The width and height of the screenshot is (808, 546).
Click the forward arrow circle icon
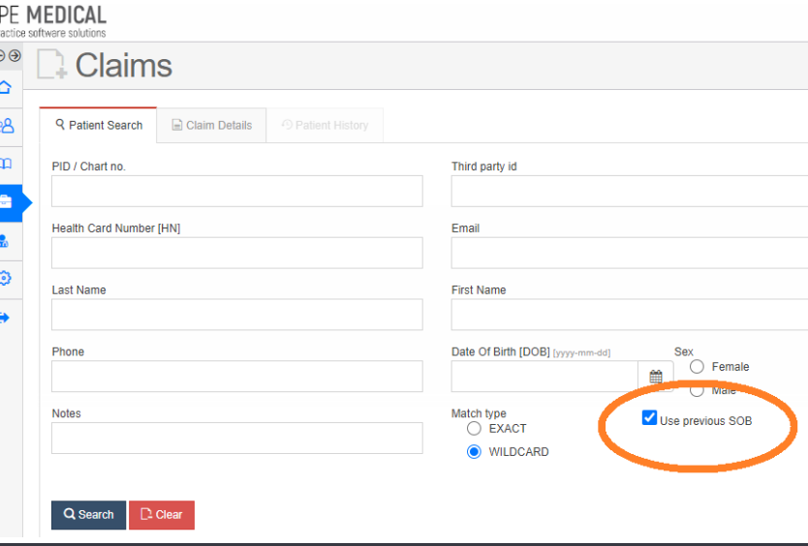[x=15, y=55]
